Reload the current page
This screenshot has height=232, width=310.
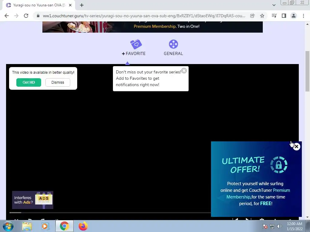26,16
